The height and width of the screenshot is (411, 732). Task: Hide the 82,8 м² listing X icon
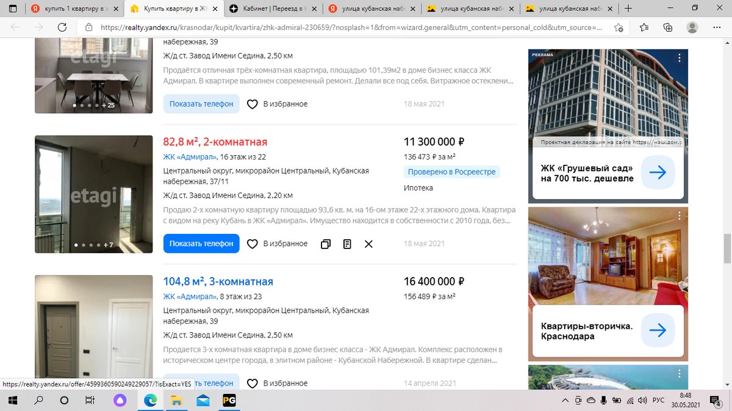click(x=368, y=244)
